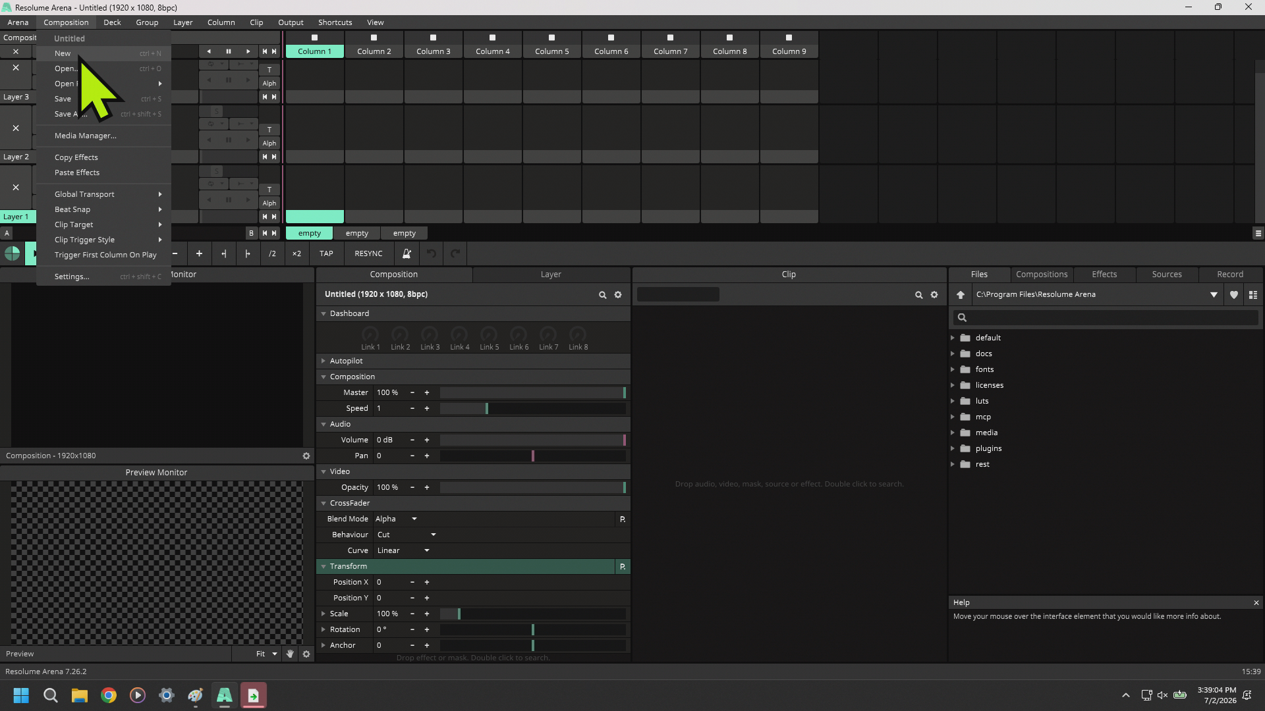Image resolution: width=1265 pixels, height=711 pixels.
Task: Toggle the square above Column 5
Action: pos(552,38)
